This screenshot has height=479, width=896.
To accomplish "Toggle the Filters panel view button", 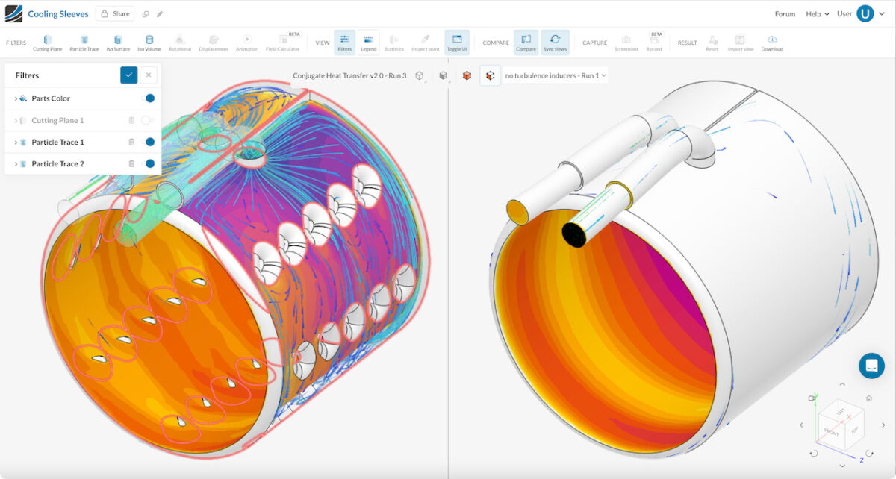I will 344,43.
